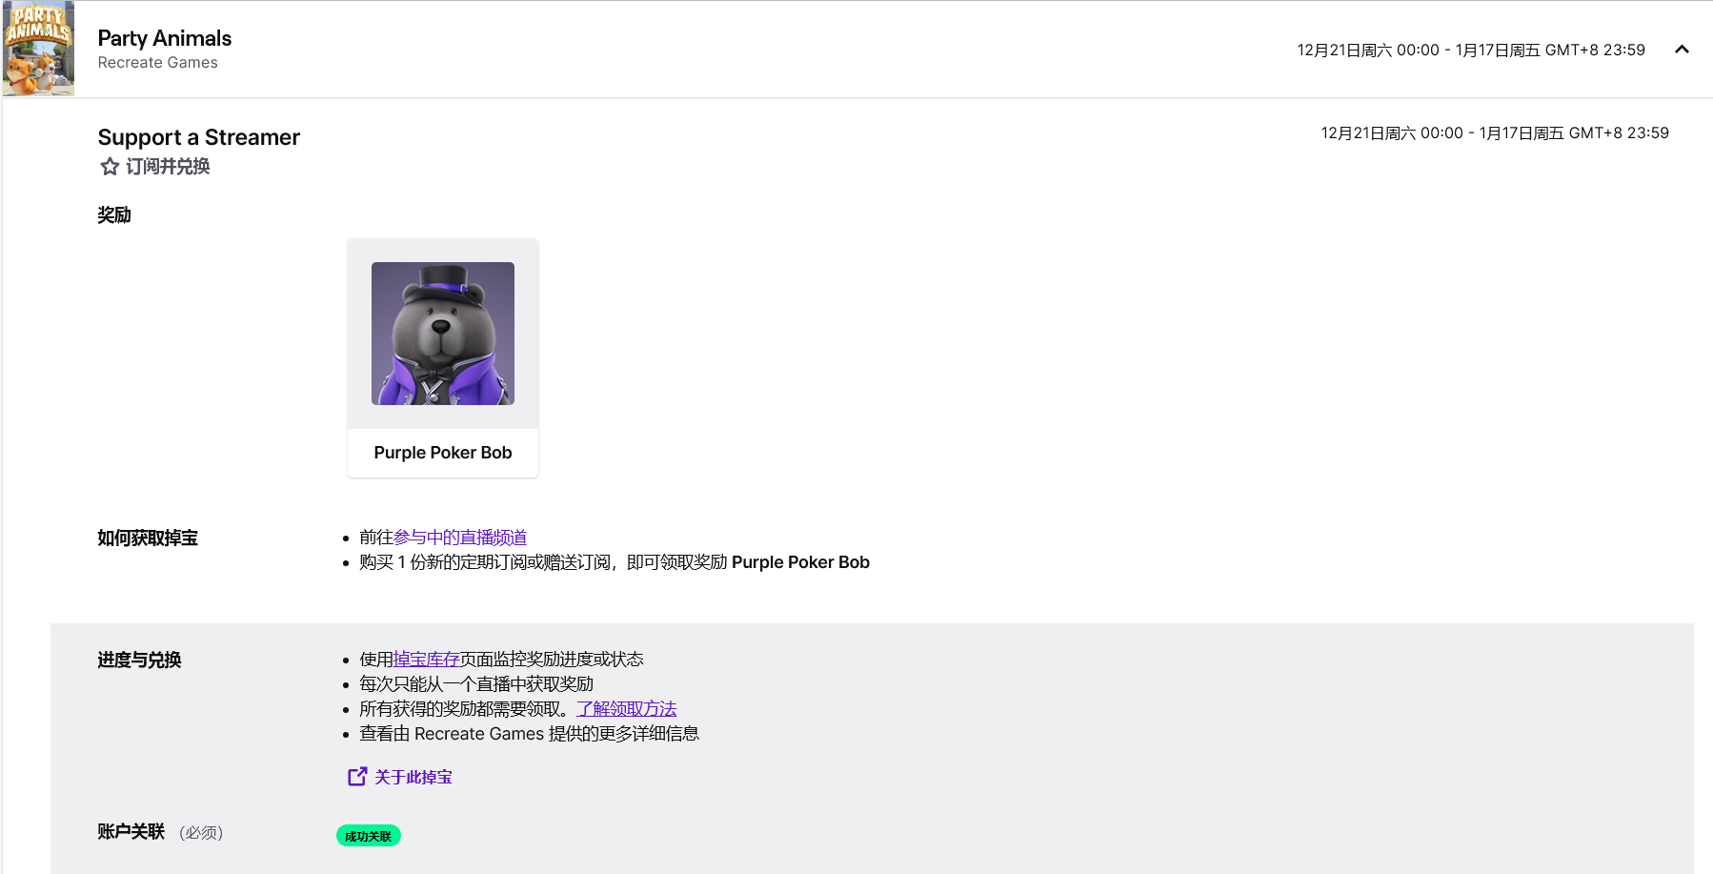Open the 掉宝库存 inventory link
Image resolution: width=1713 pixels, height=874 pixels.
pos(427,660)
